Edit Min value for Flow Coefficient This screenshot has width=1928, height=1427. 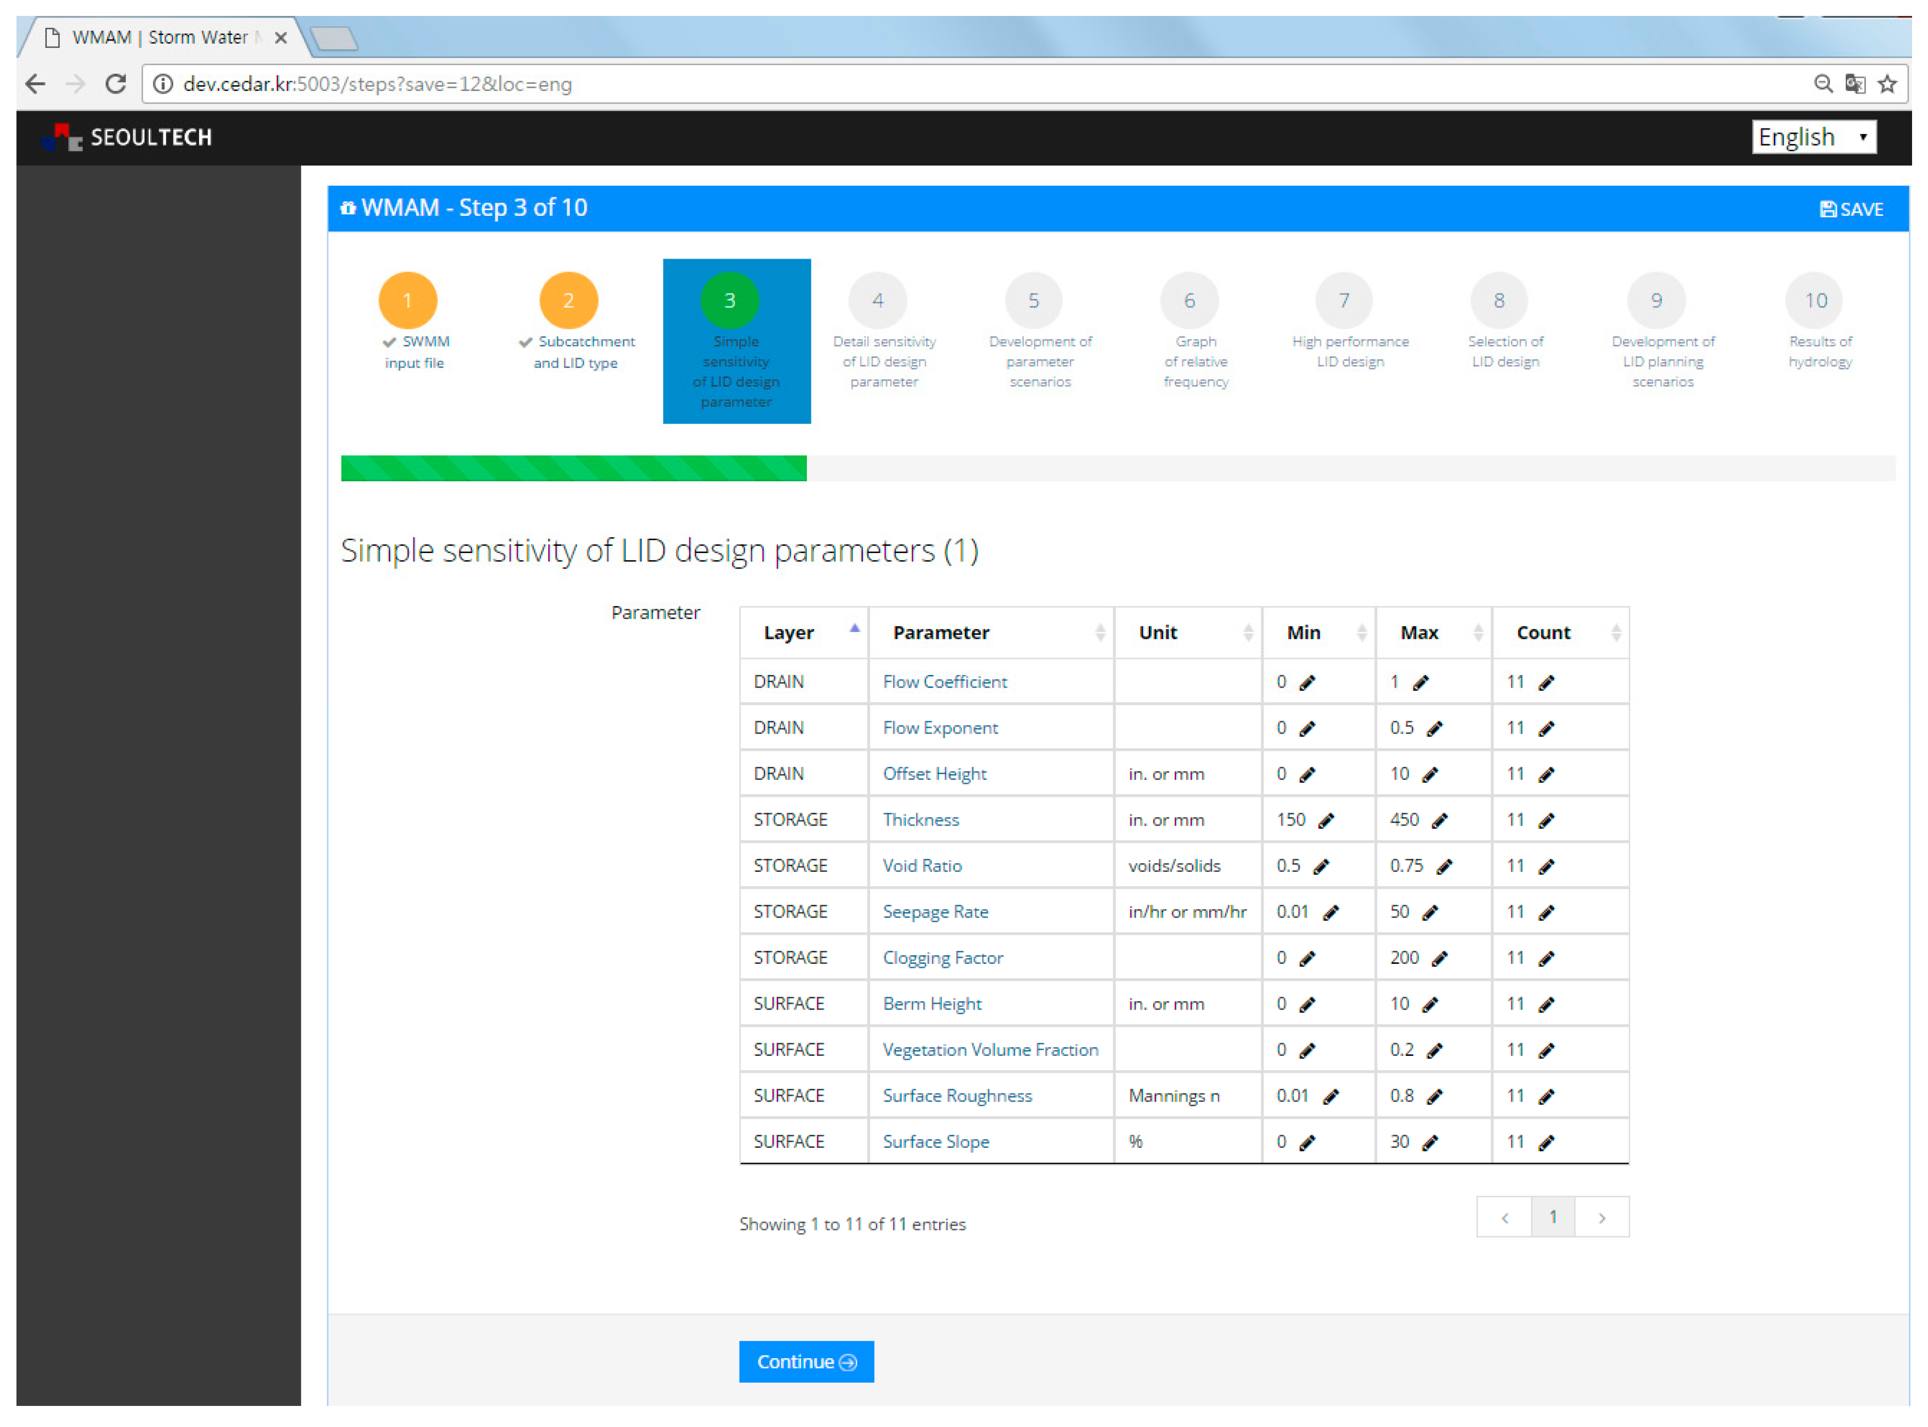pos(1307,683)
